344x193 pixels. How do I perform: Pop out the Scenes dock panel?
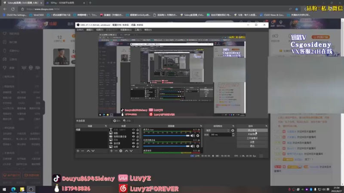106,126
